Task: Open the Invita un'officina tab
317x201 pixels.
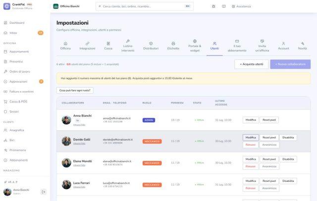Action: [x=262, y=46]
